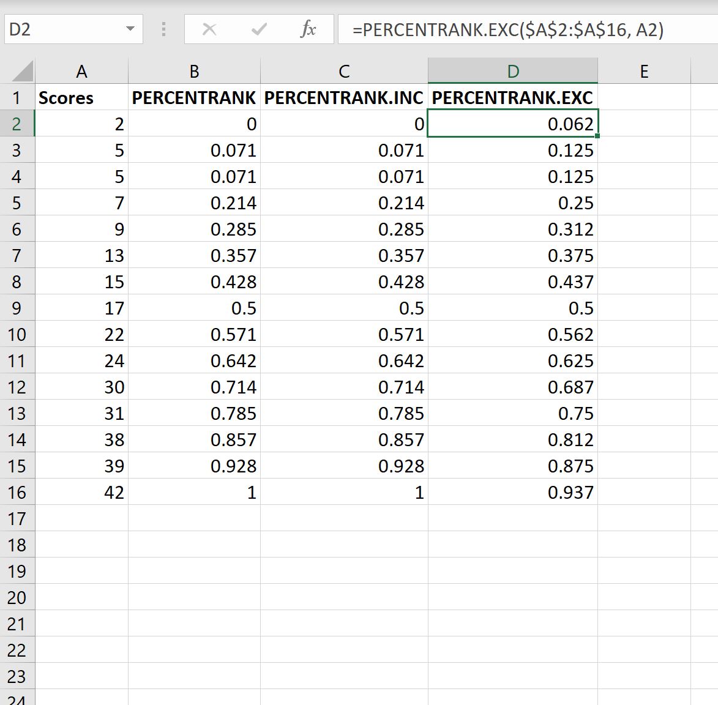Click the Enter checkmark icon in formula bar
Viewport: 718px width, 705px height.
259,29
